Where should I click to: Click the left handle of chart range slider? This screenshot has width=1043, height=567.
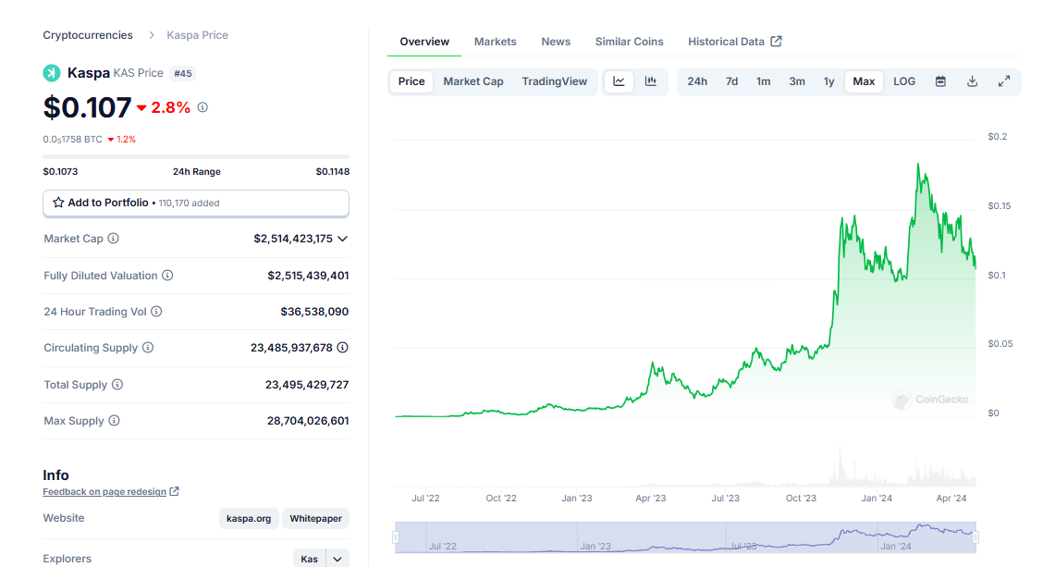click(396, 537)
